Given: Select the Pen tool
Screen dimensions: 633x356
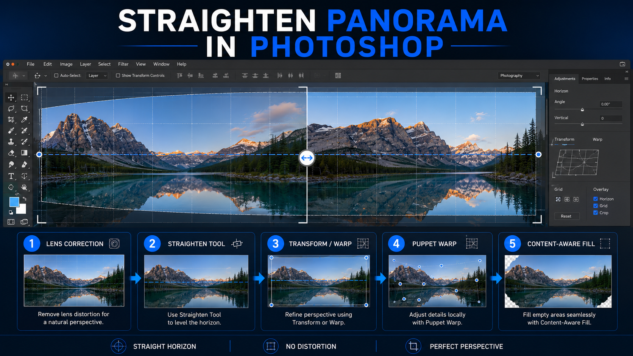Looking at the screenshot, I should click(24, 164).
